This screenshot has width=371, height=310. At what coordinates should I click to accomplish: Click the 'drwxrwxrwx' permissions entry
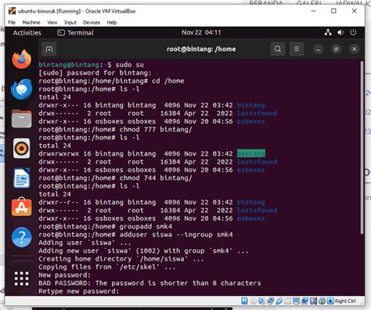pos(59,153)
